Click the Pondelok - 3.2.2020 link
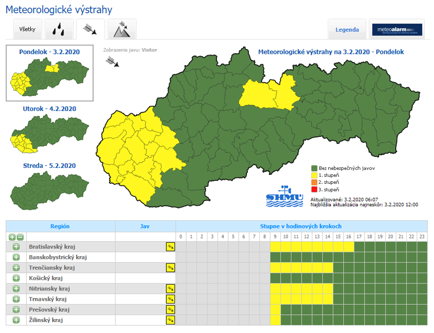This screenshot has width=434, height=333. (x=49, y=52)
